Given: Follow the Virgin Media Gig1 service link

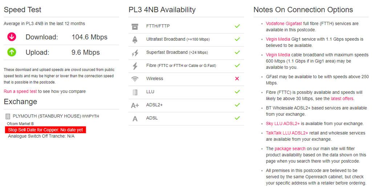Looking at the screenshot, I should (x=278, y=39).
